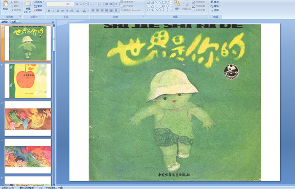This screenshot has width=295, height=189.
Task: Open Align Text (对齐文本) menu
Action: (x=127, y=6)
